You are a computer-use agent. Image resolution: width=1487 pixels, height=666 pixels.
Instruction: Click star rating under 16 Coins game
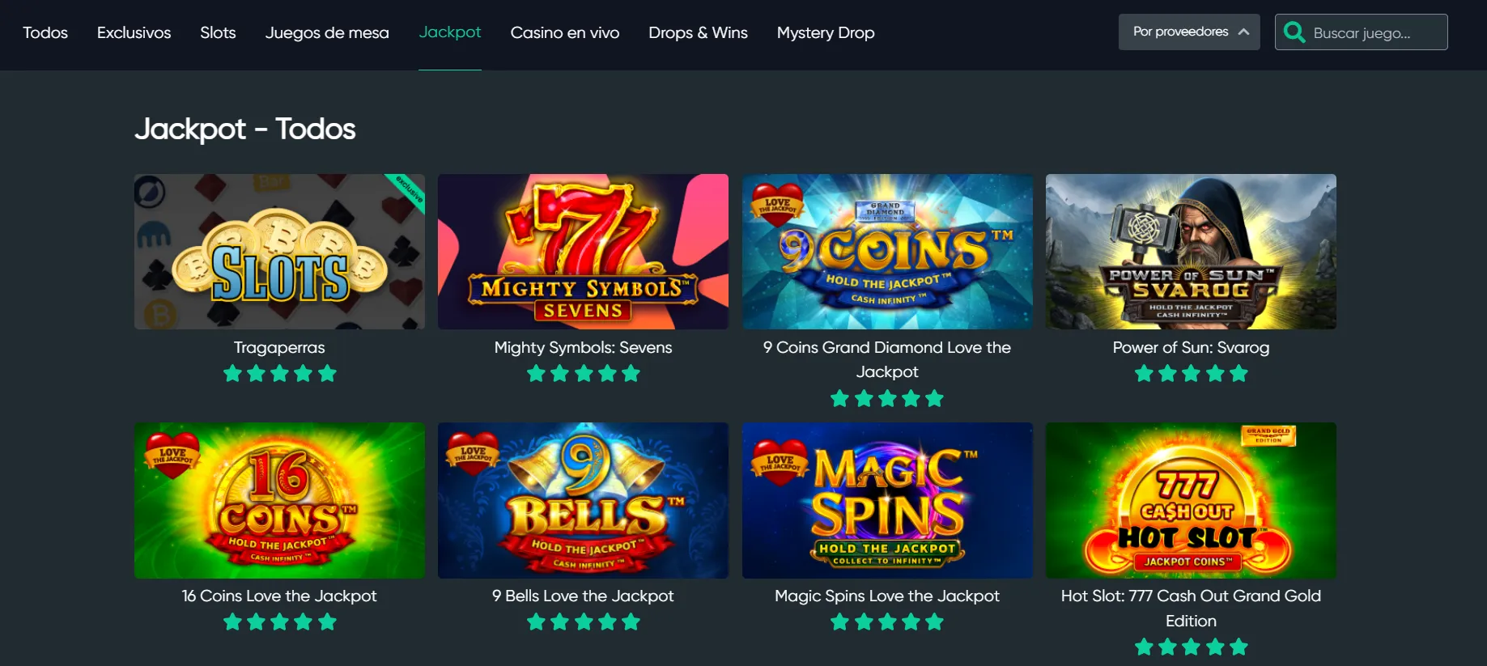[x=279, y=622]
